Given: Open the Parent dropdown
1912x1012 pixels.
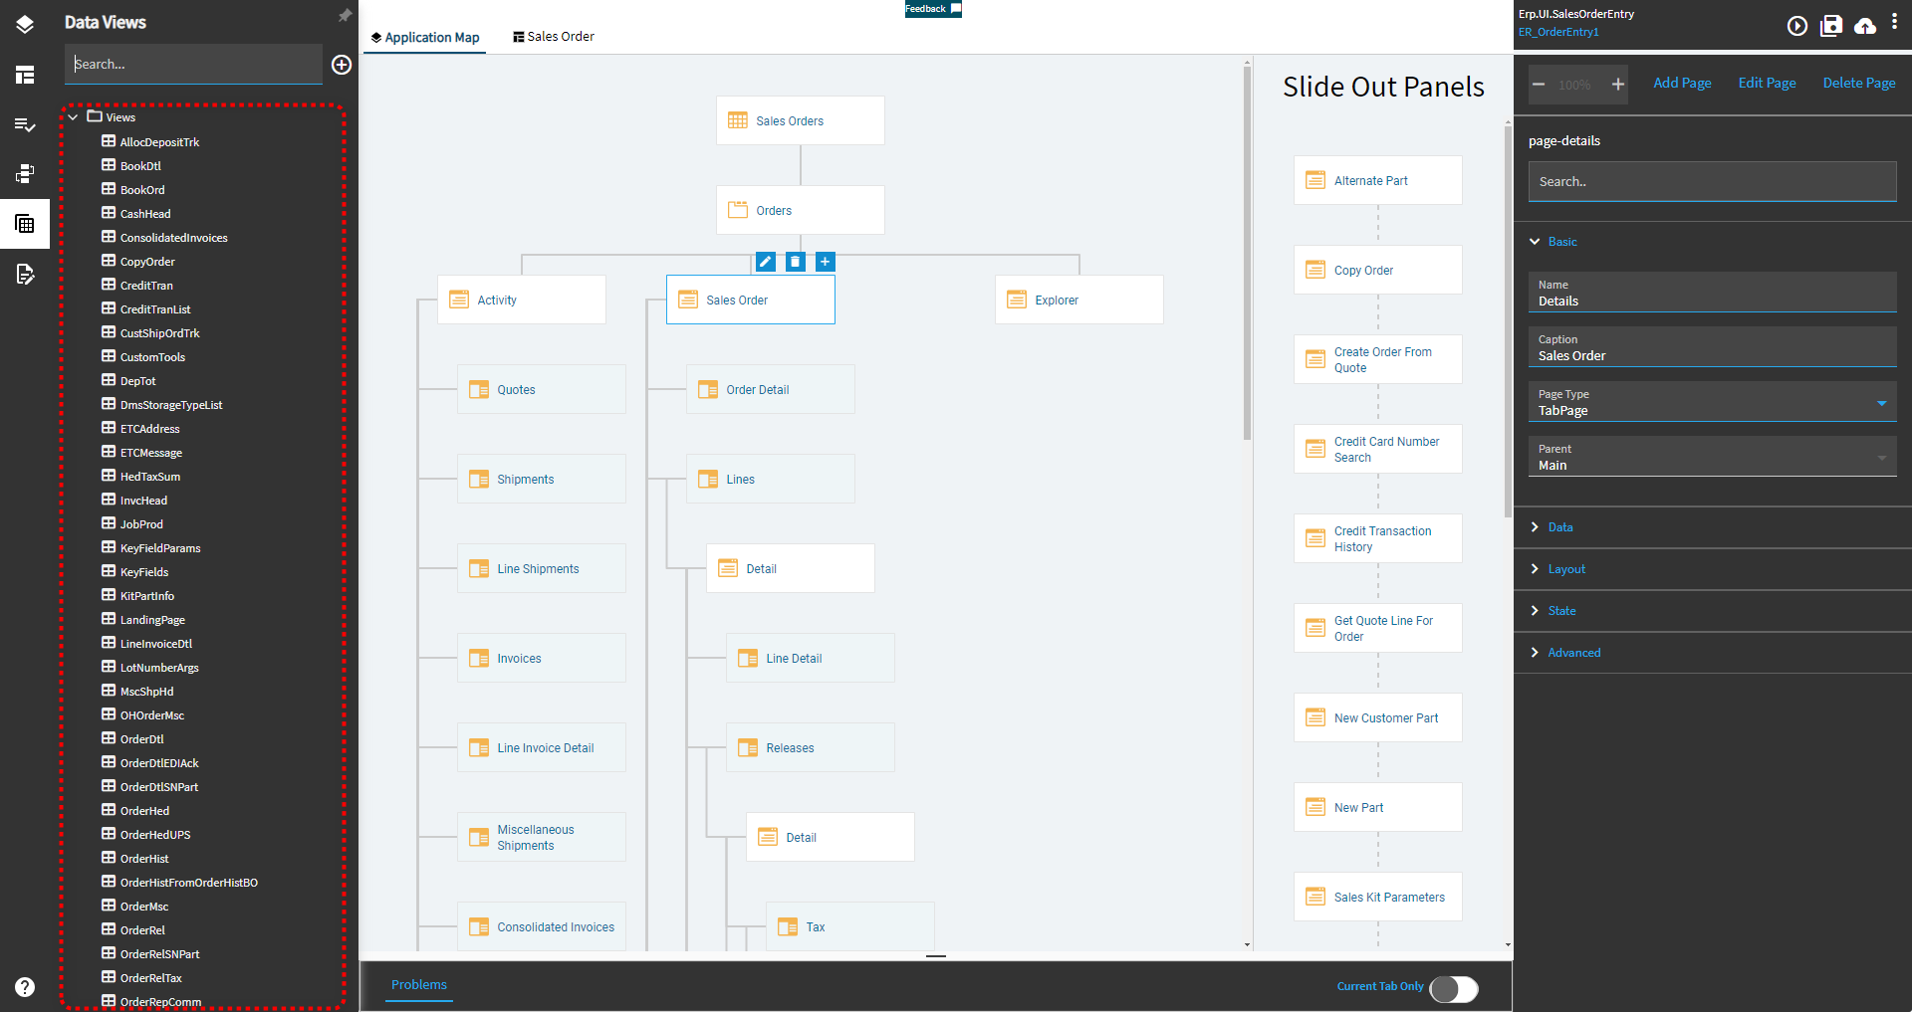Looking at the screenshot, I should (x=1713, y=457).
